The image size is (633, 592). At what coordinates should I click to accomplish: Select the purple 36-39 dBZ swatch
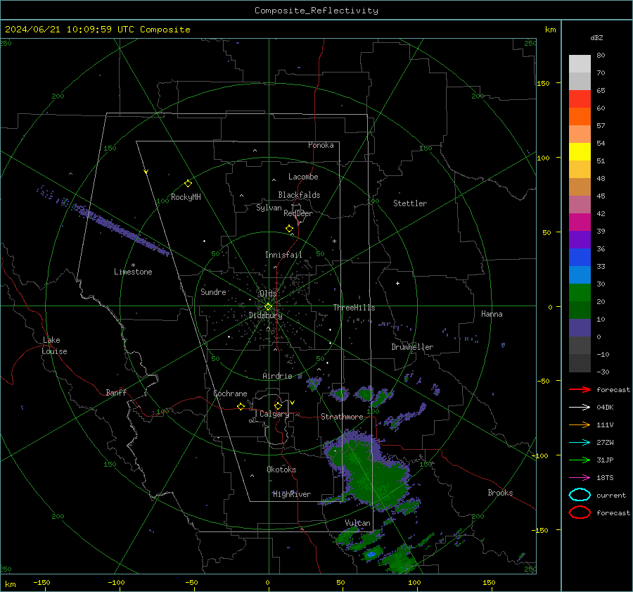[x=580, y=239]
